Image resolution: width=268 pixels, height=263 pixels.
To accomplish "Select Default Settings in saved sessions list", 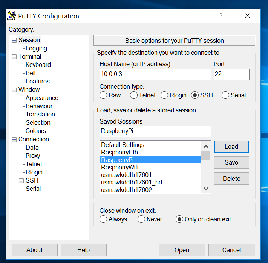I will (150, 145).
